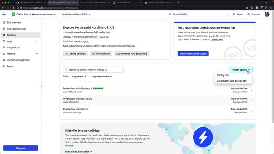Click the Logs icon

coord(4,41)
